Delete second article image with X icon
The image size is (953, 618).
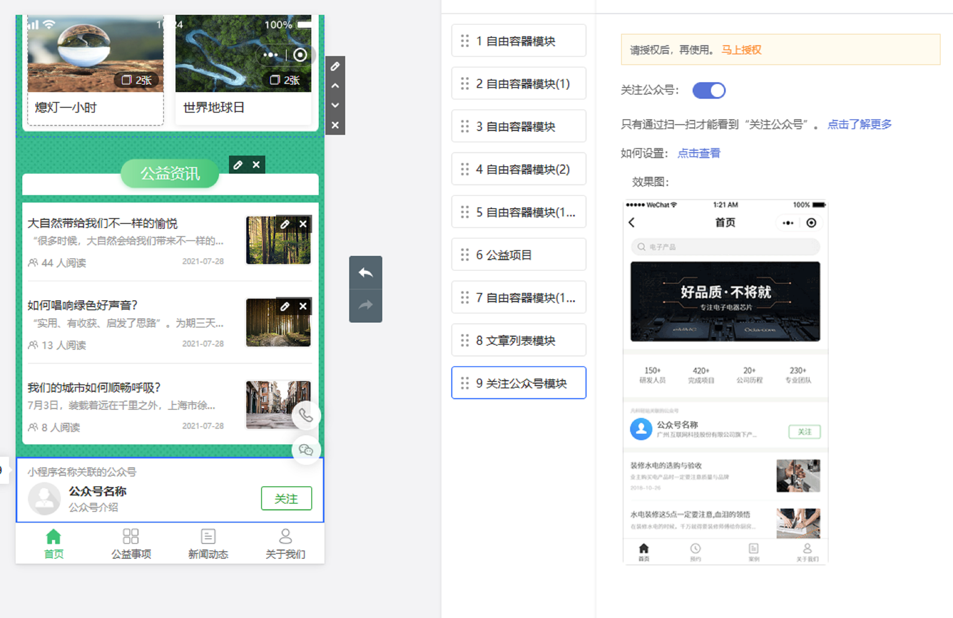(x=303, y=306)
